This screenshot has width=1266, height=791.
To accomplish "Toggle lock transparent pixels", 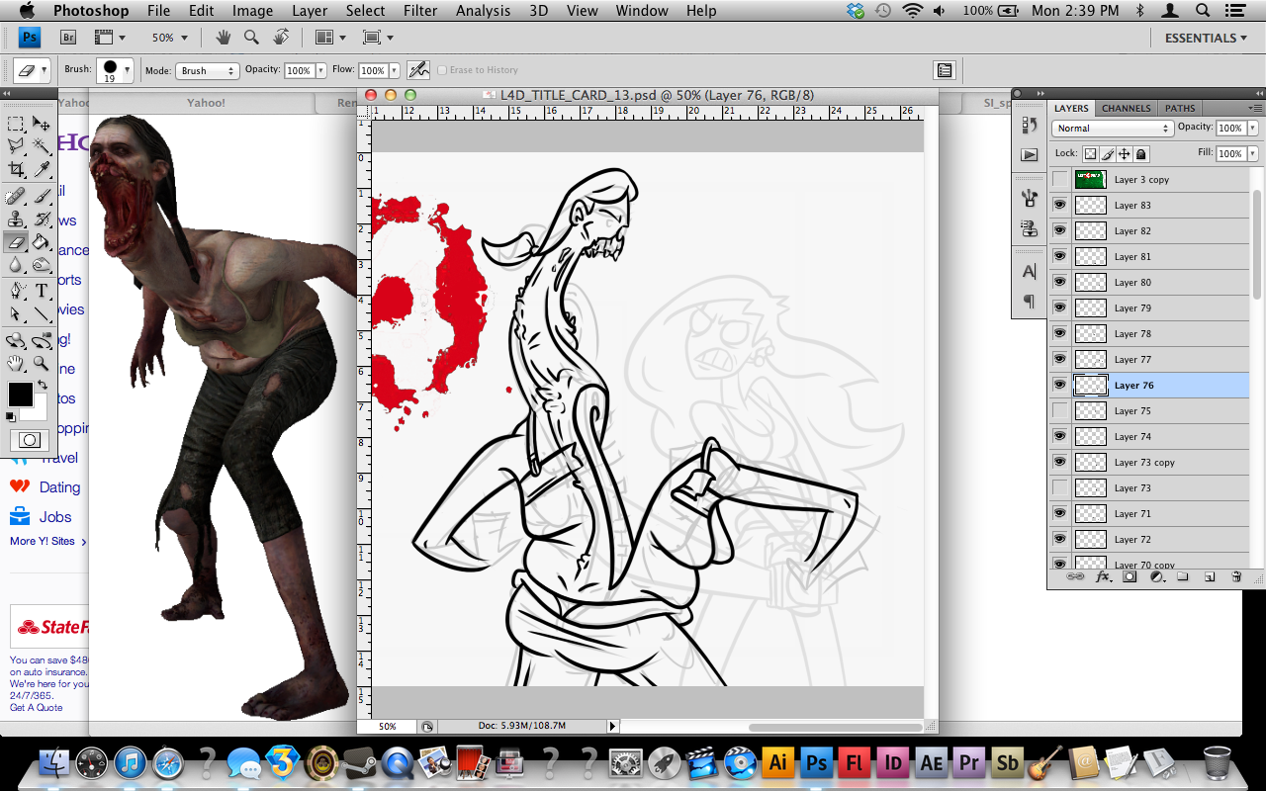I will (1090, 154).
